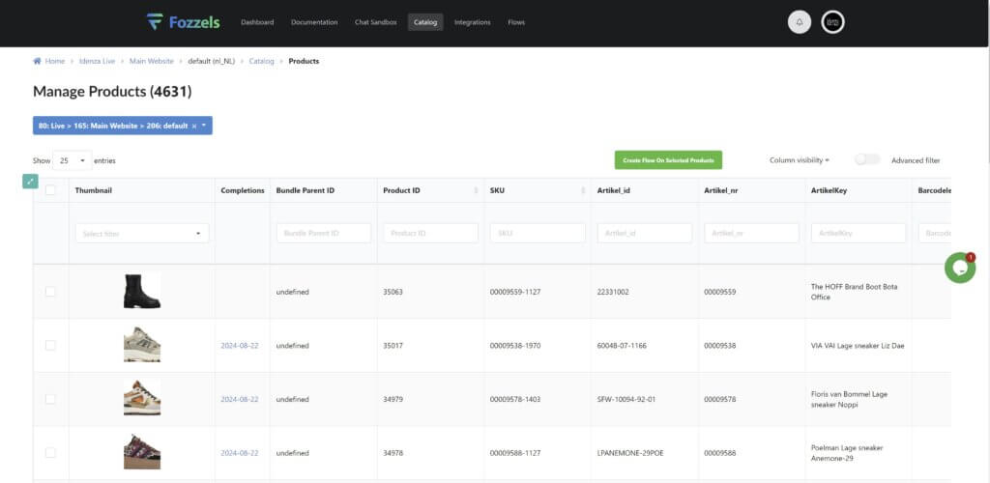
Task: Open the green chat widget bubble
Action: tap(959, 268)
